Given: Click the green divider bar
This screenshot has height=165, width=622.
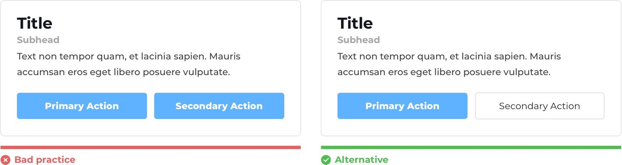Looking at the screenshot, I should [471, 147].
